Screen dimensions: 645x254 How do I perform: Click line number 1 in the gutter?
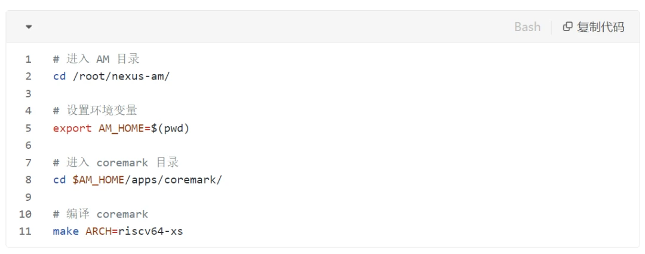pyautogui.click(x=28, y=59)
